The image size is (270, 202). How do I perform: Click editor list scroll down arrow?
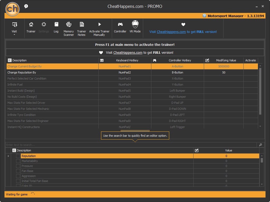(262, 184)
